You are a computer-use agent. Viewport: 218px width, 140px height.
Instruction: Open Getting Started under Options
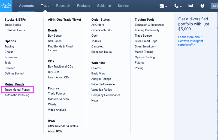[14, 74]
